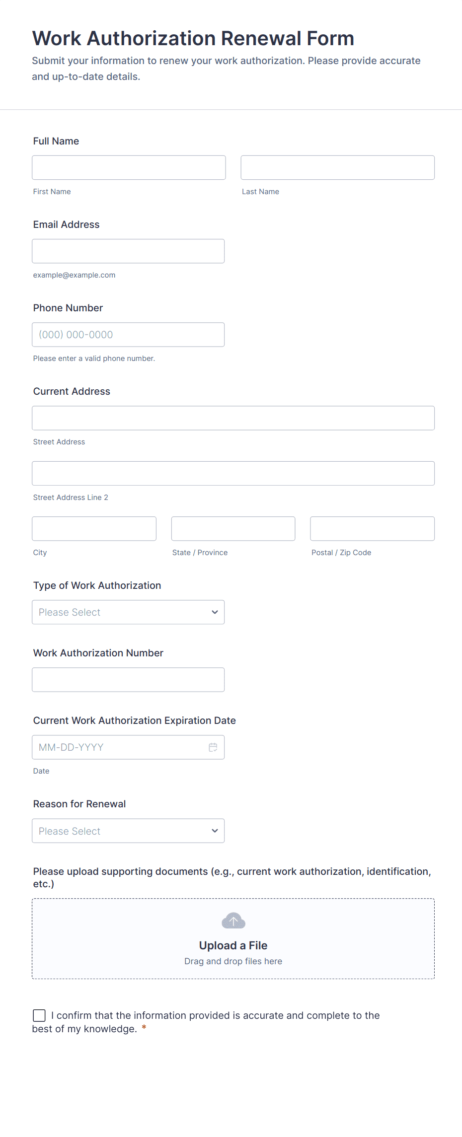Click the Drag and drop files here text

232,961
